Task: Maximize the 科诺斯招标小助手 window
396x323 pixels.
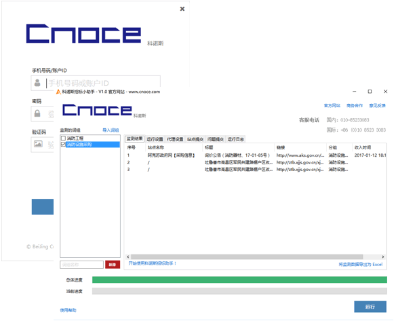Action: coord(370,92)
